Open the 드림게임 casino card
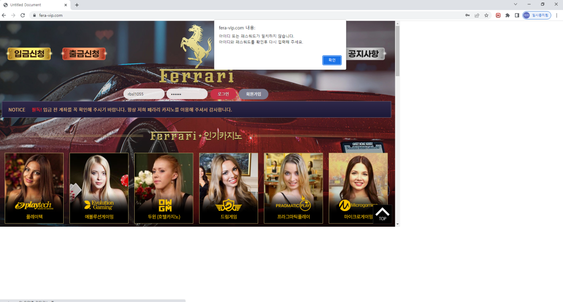This screenshot has height=302, width=563. (229, 188)
